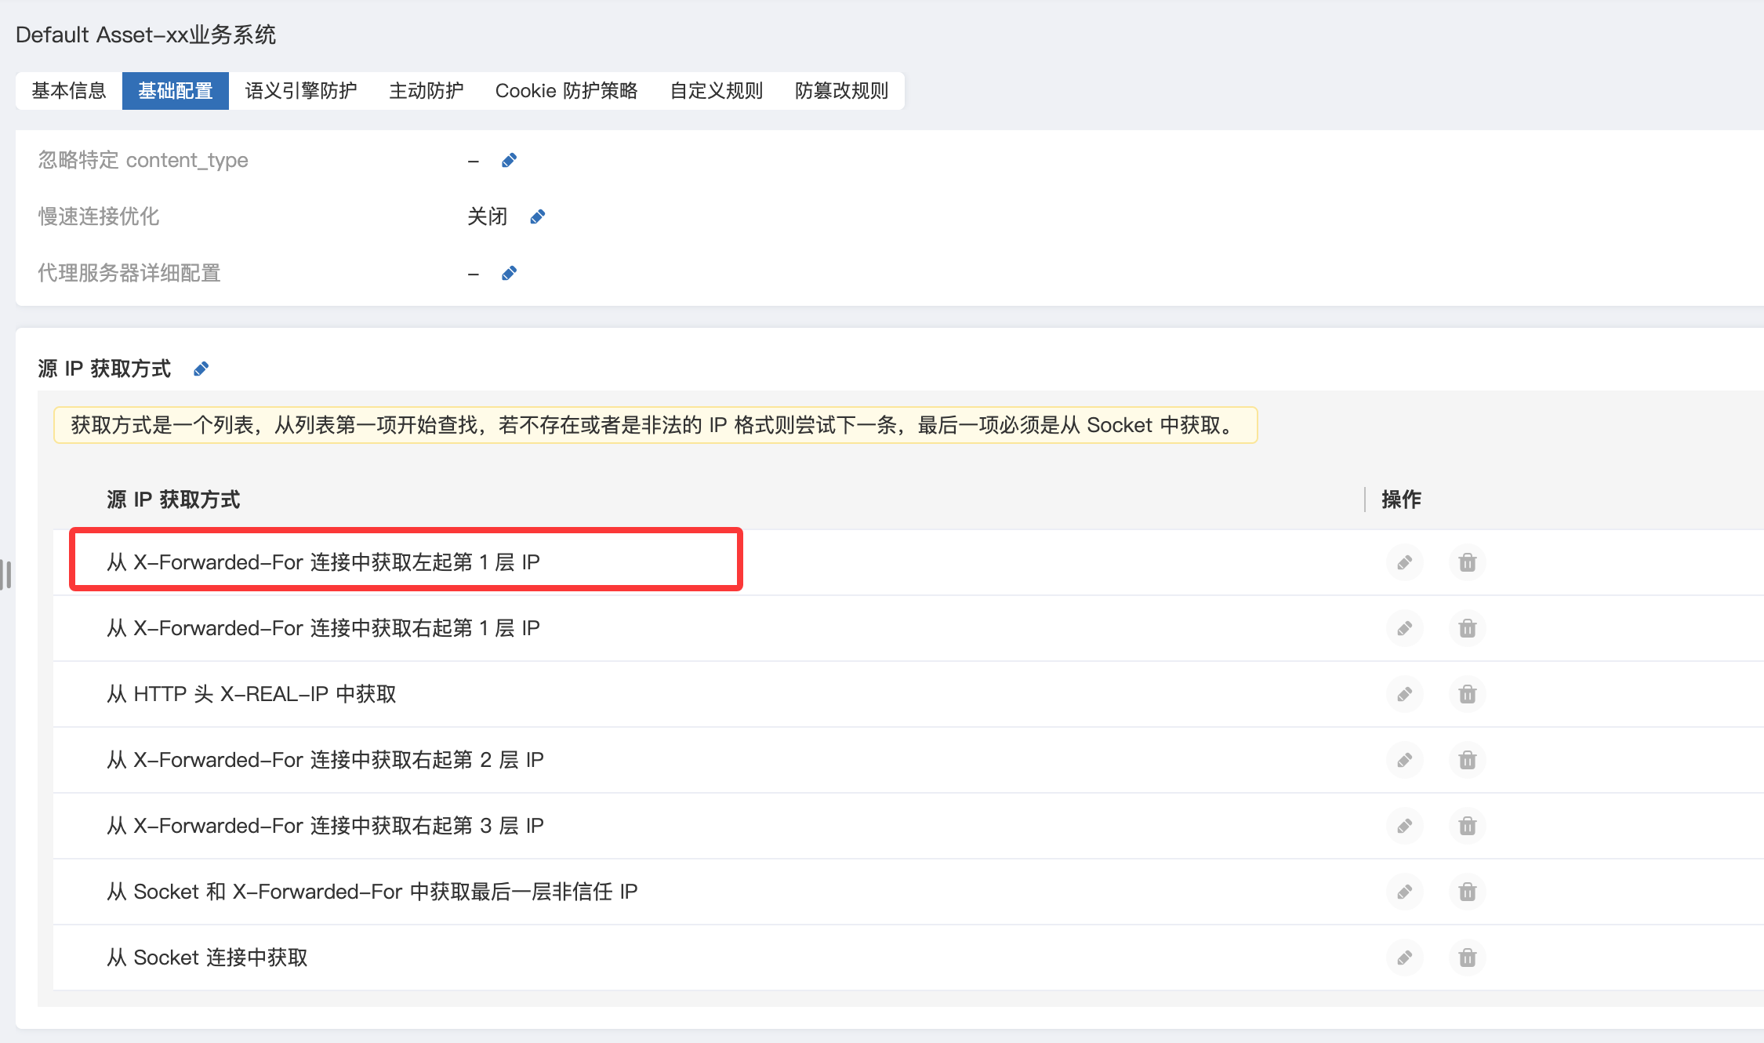Open the 语义引擎防护 tab
1764x1043 pixels.
click(x=301, y=91)
